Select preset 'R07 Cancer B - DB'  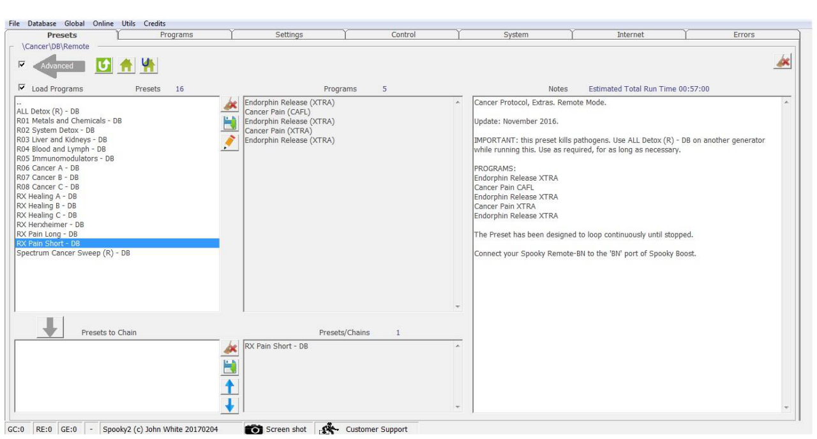point(117,177)
